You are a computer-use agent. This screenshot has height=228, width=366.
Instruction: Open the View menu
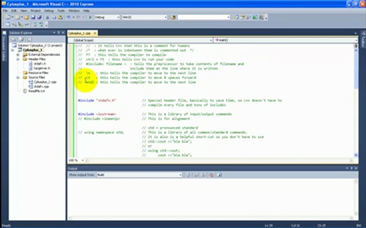23,11
